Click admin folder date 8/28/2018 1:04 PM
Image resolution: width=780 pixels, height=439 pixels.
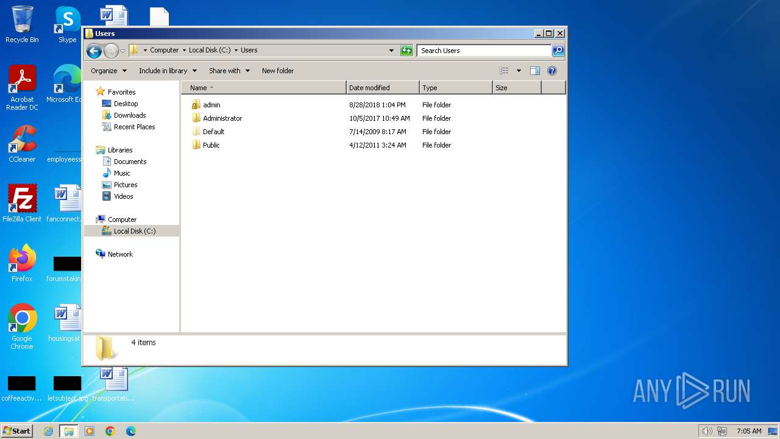tap(377, 105)
